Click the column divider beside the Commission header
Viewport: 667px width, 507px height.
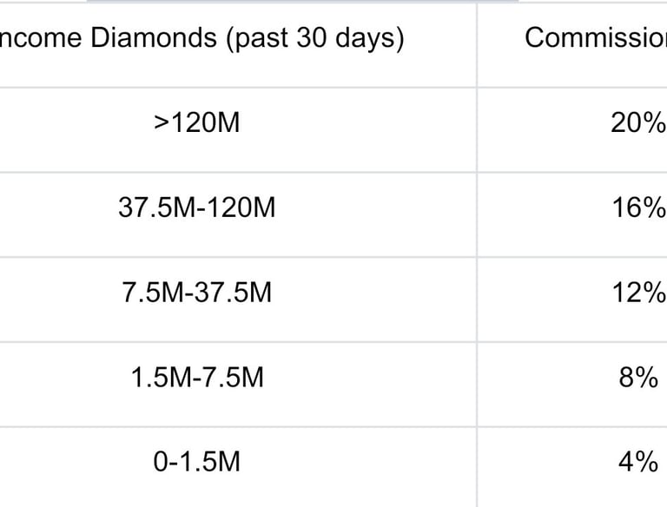click(x=477, y=38)
